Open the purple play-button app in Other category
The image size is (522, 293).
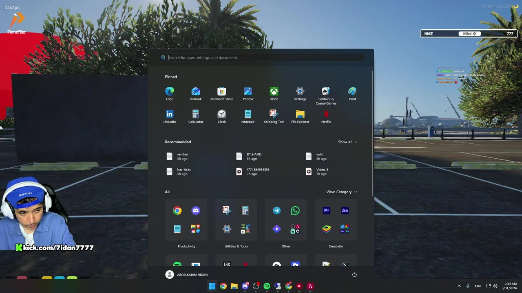point(276,229)
